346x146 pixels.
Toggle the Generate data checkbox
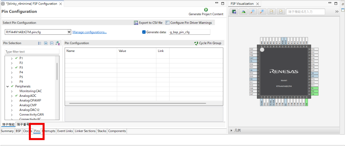pyautogui.click(x=144, y=32)
